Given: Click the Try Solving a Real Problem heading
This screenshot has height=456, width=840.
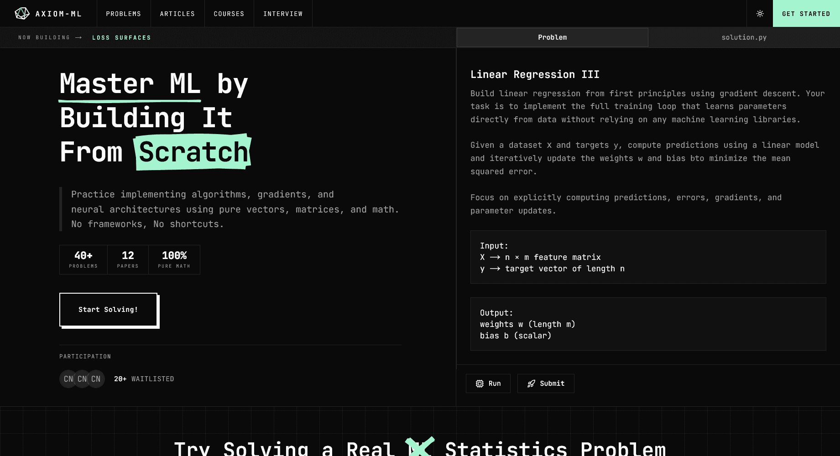Looking at the screenshot, I should [420, 448].
